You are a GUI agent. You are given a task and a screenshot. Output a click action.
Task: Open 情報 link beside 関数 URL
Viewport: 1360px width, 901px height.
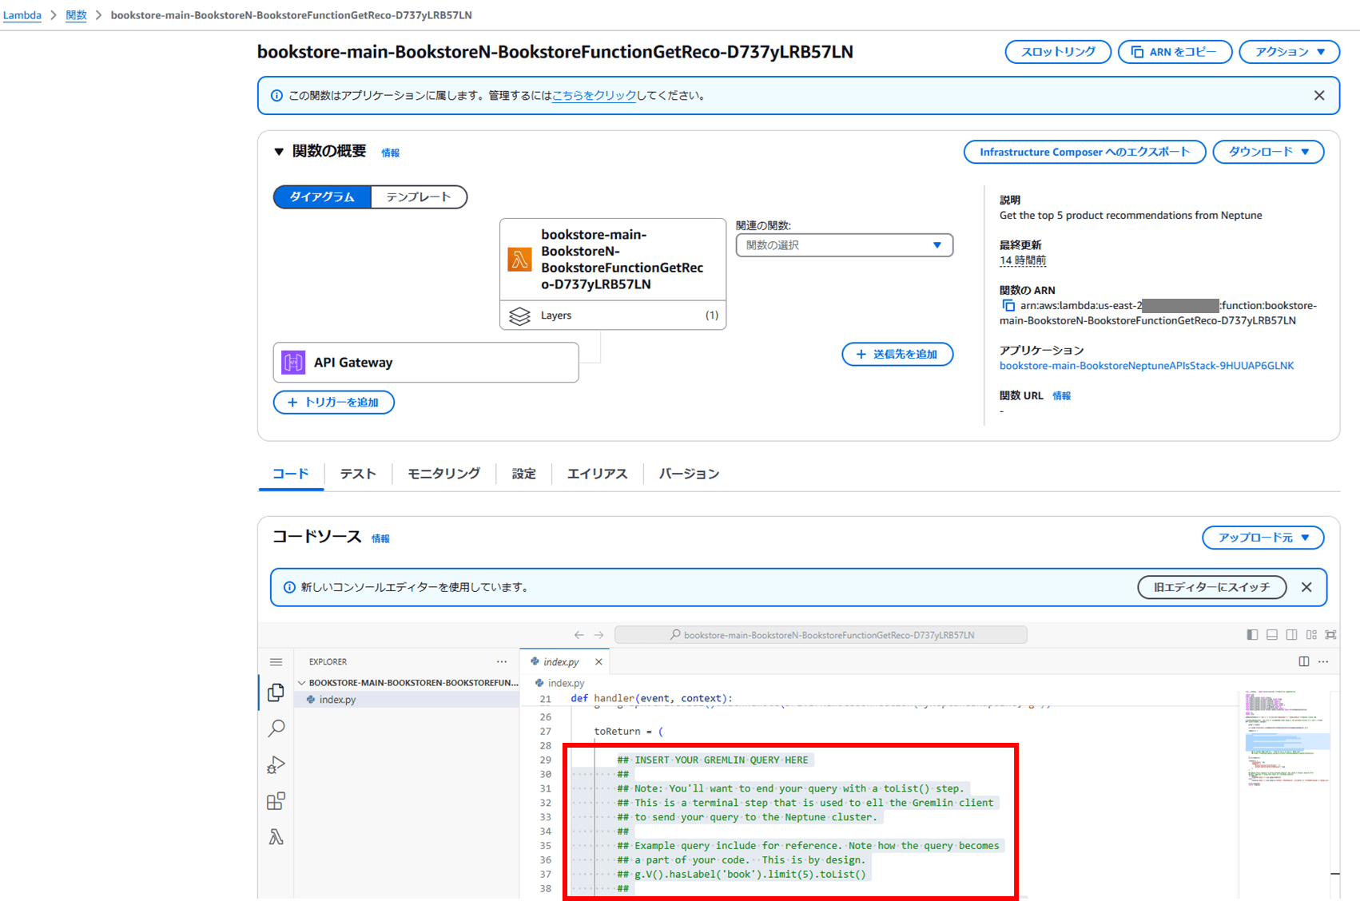[x=1061, y=396]
